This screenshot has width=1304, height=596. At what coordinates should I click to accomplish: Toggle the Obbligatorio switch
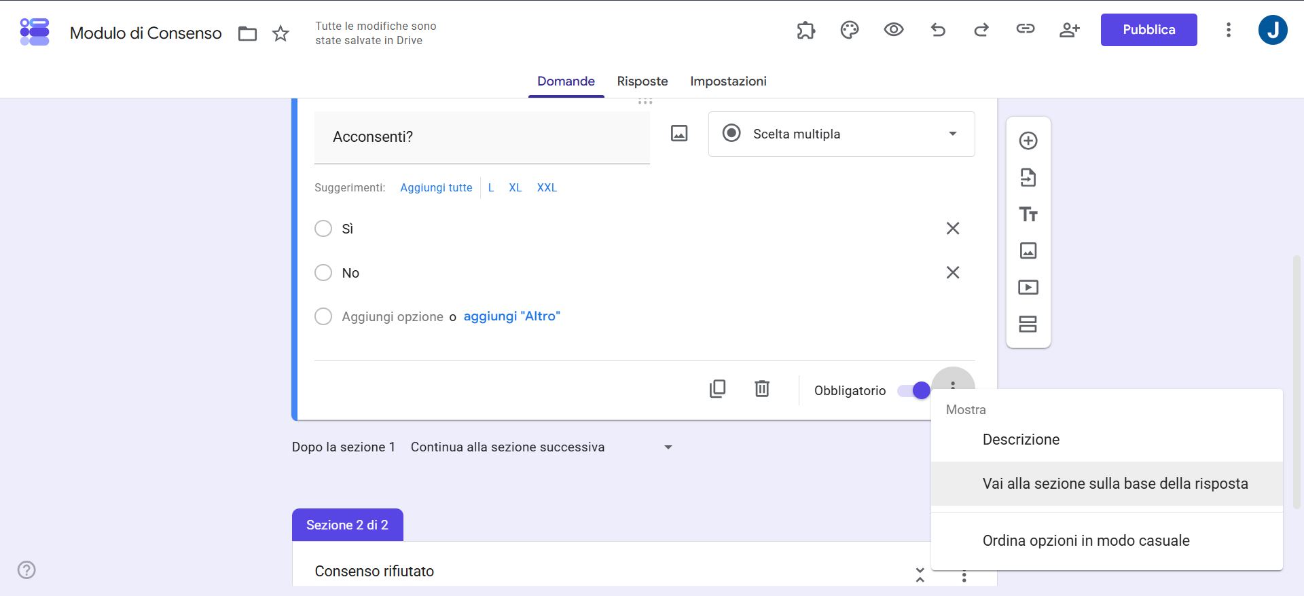[x=913, y=390]
